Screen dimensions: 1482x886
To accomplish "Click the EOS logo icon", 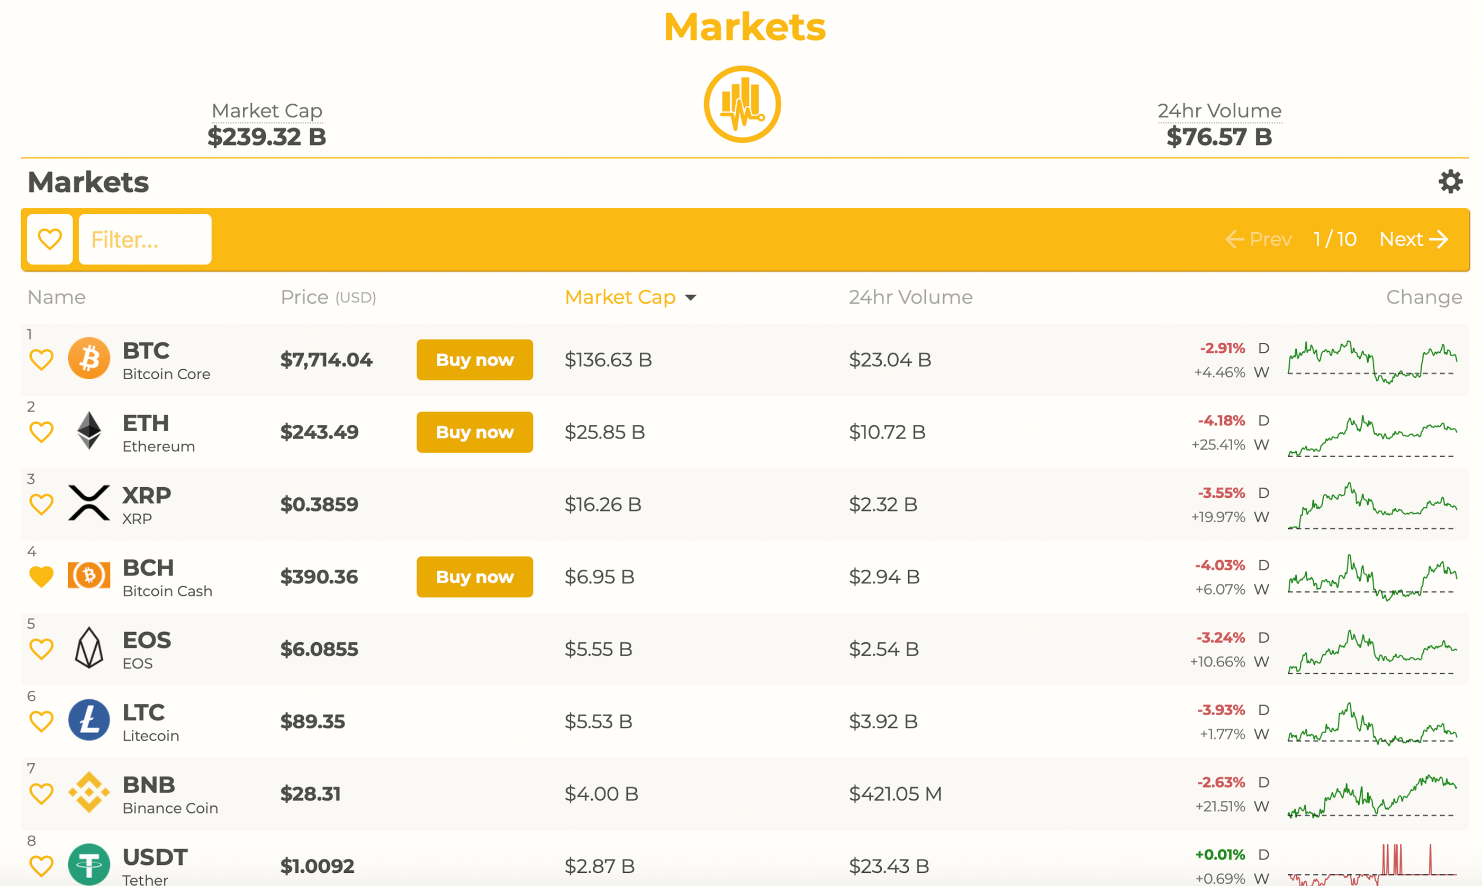I will point(89,647).
